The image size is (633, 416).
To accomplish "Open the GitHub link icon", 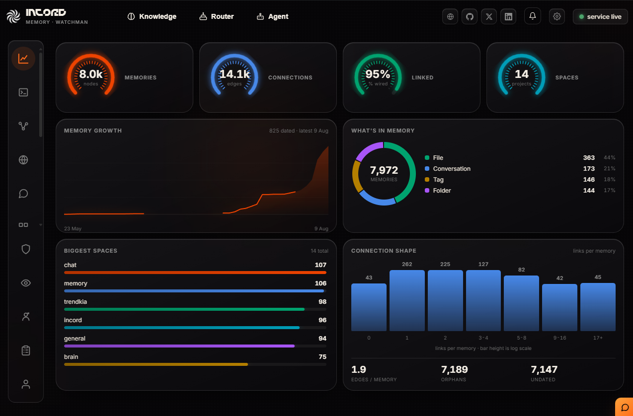I will pos(470,16).
